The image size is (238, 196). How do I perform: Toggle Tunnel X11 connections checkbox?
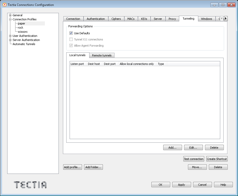(71, 39)
